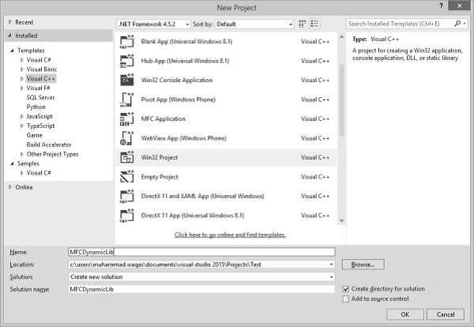Collapse the Installed section
Image resolution: width=474 pixels, height=327 pixels.
[x=9, y=36]
